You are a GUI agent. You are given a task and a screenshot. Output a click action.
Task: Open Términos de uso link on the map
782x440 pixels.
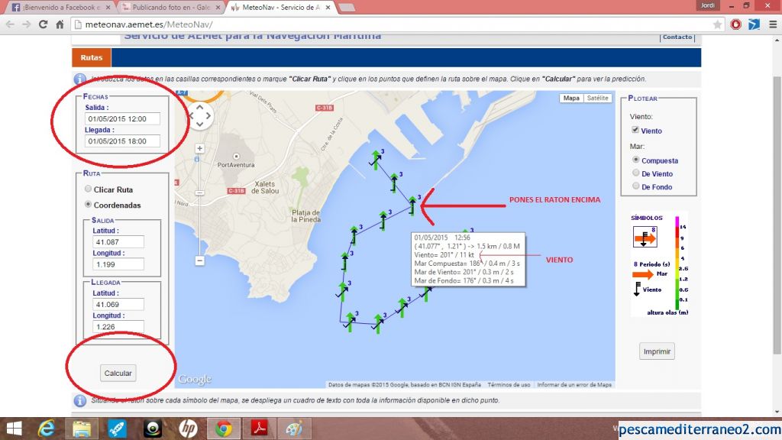pos(509,385)
